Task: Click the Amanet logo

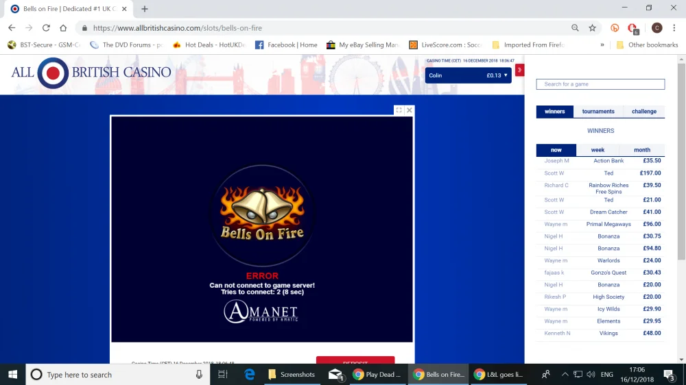Action: [x=261, y=312]
